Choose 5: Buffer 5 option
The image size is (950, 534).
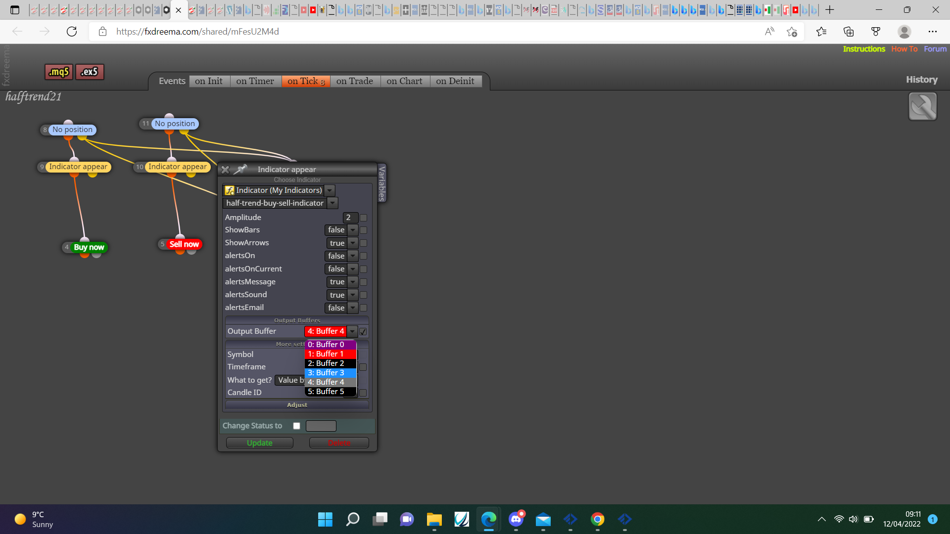point(331,392)
